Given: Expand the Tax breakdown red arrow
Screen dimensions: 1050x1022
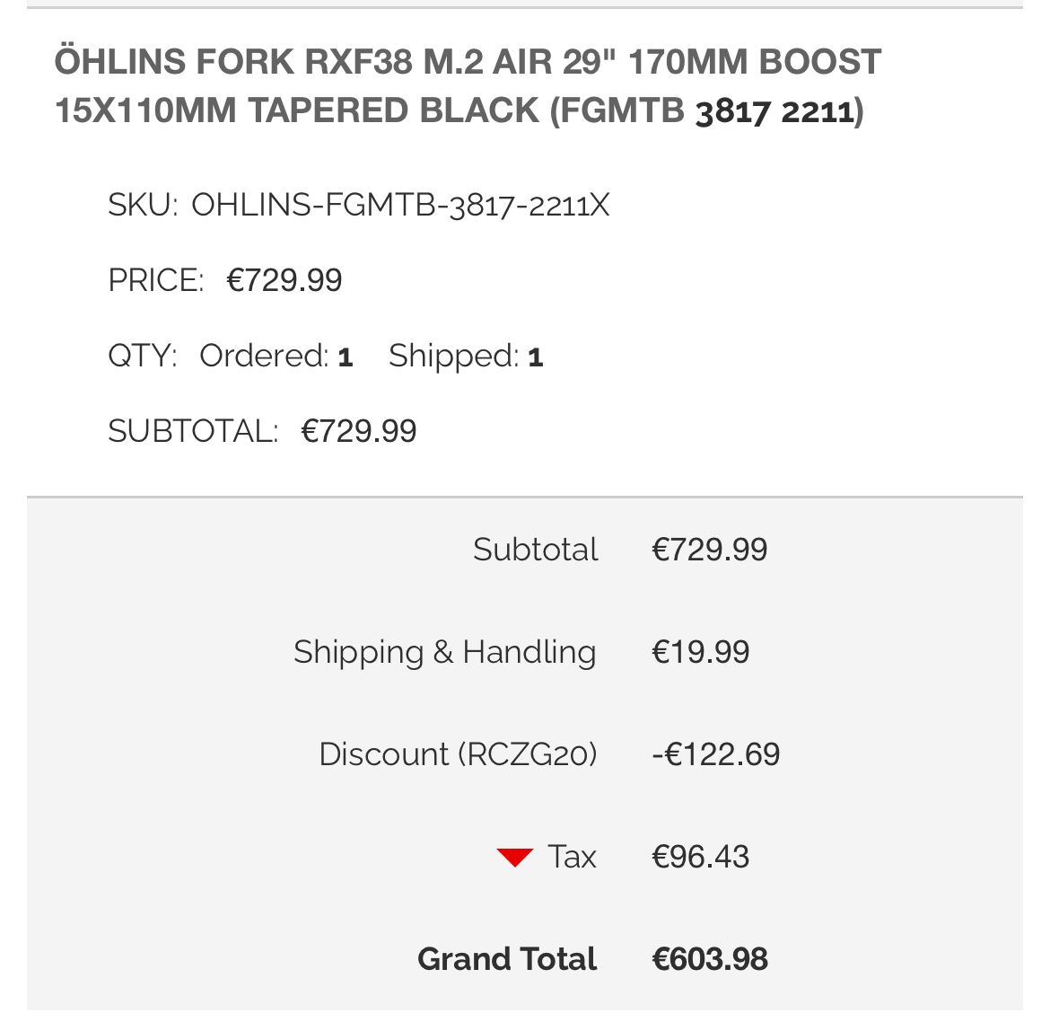Looking at the screenshot, I should tap(515, 858).
